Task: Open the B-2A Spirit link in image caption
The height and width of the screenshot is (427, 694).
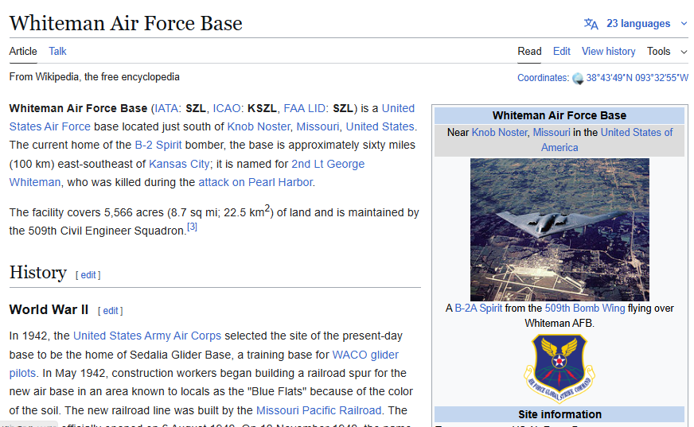Action: pyautogui.click(x=478, y=309)
